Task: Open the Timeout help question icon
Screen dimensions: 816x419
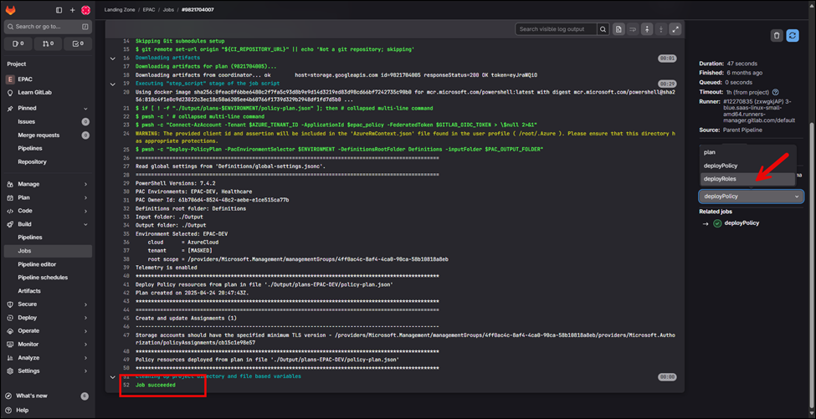Action: click(775, 92)
